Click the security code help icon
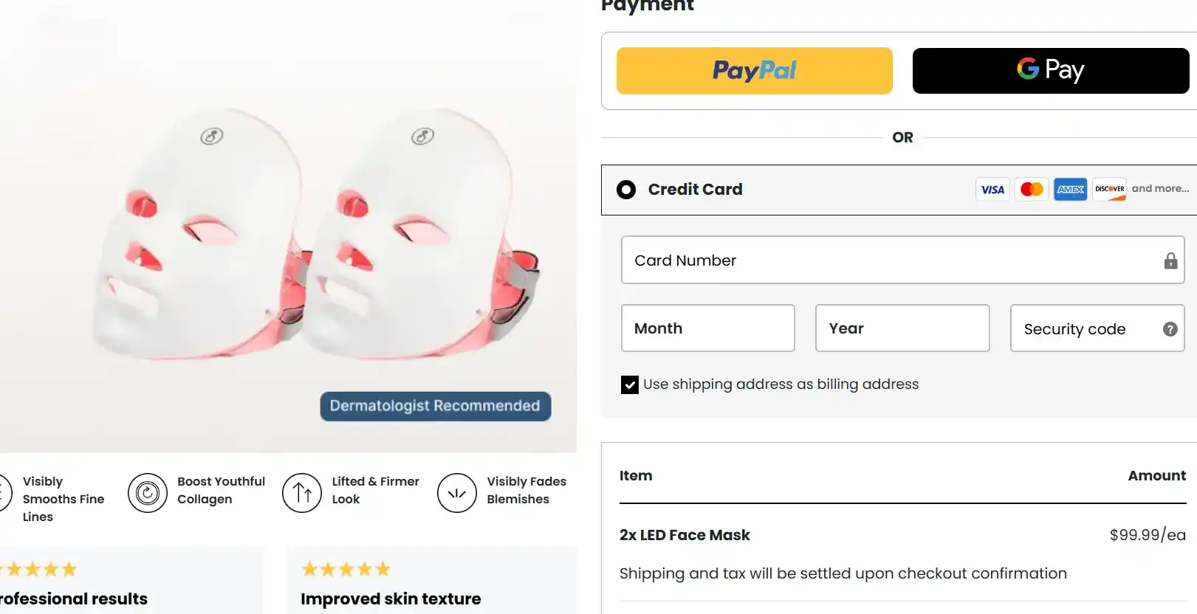 [x=1170, y=329]
